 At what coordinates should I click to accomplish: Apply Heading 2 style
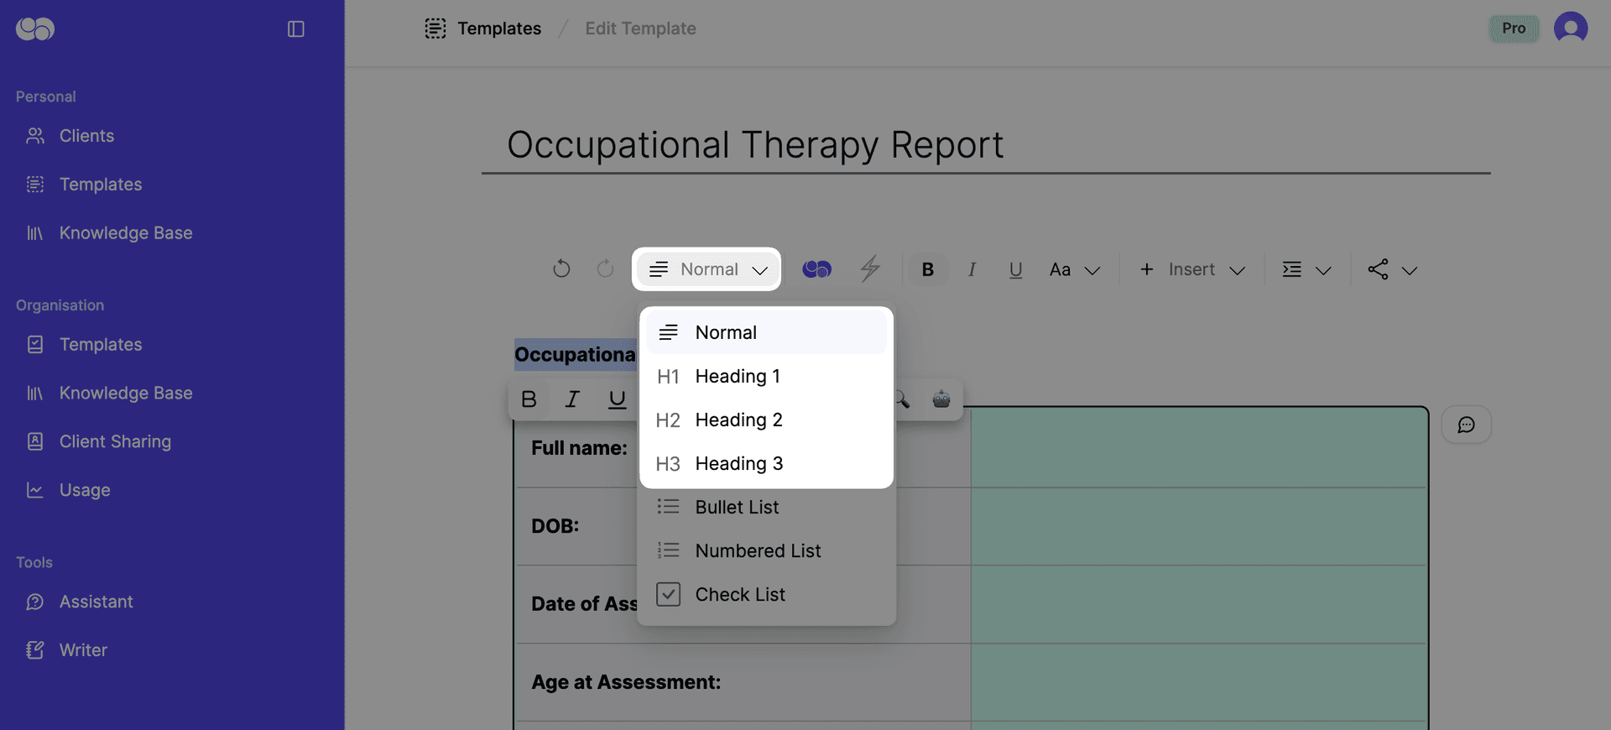tap(766, 420)
